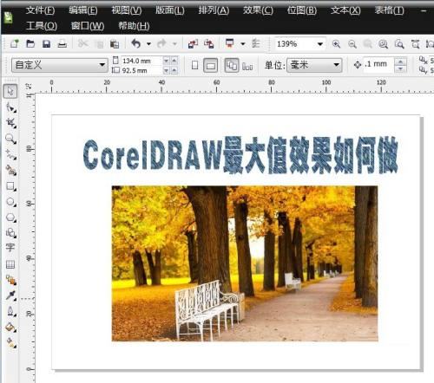Open the 工具(O) menu
Screen dimensions: 434x383
point(42,26)
